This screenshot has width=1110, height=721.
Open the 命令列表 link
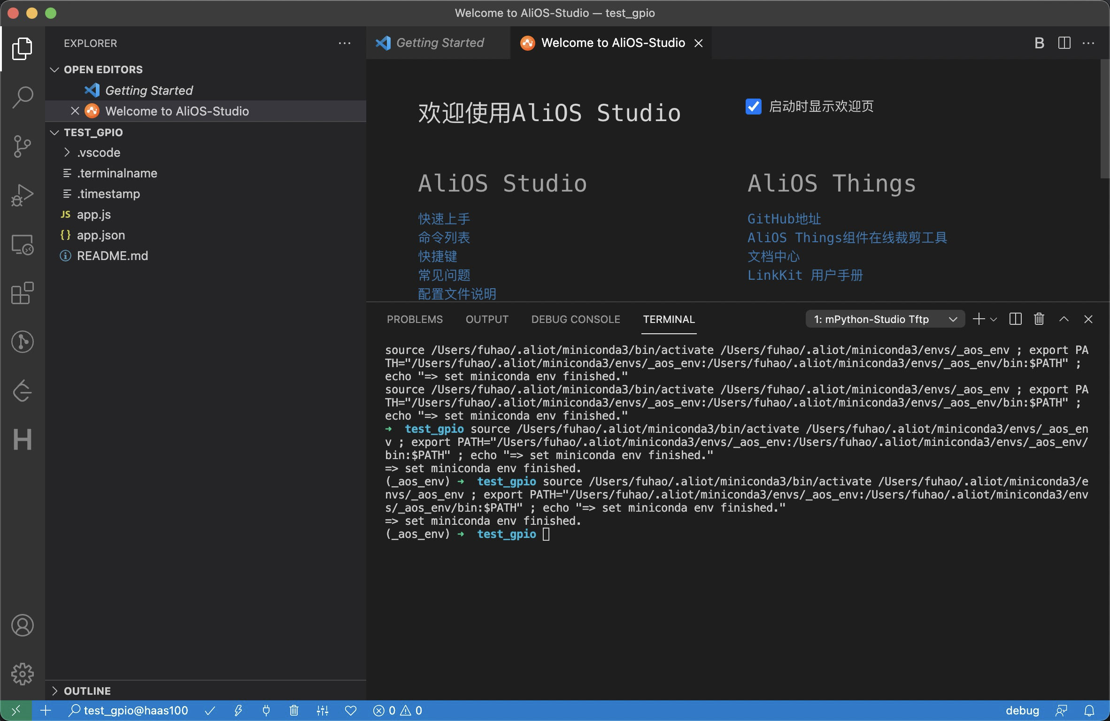444,238
